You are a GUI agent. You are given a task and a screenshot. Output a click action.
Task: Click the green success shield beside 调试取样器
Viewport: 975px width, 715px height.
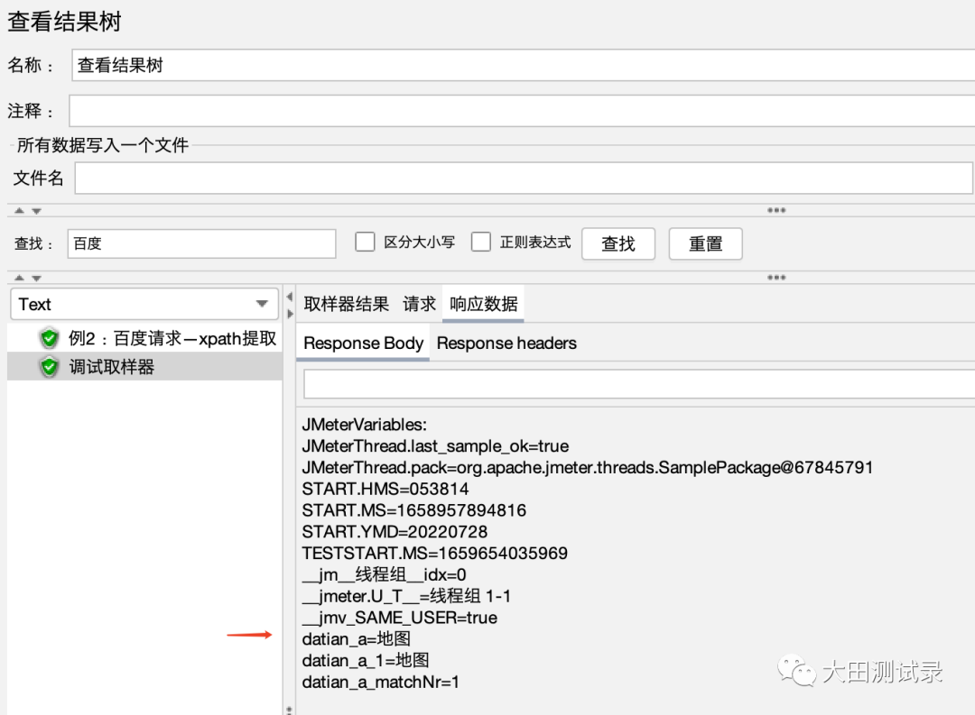[50, 368]
